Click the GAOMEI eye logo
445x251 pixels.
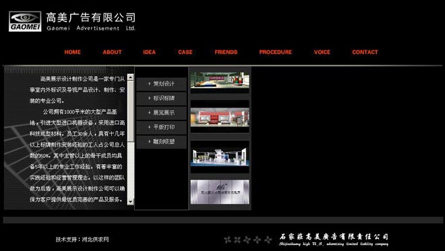pos(25,22)
